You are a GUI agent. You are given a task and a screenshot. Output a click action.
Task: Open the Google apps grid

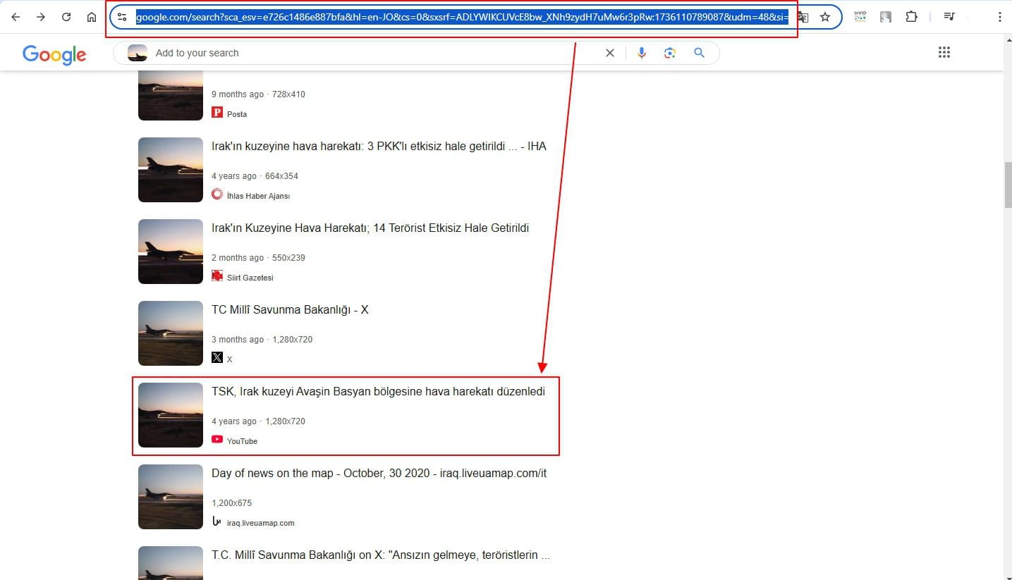tap(944, 53)
